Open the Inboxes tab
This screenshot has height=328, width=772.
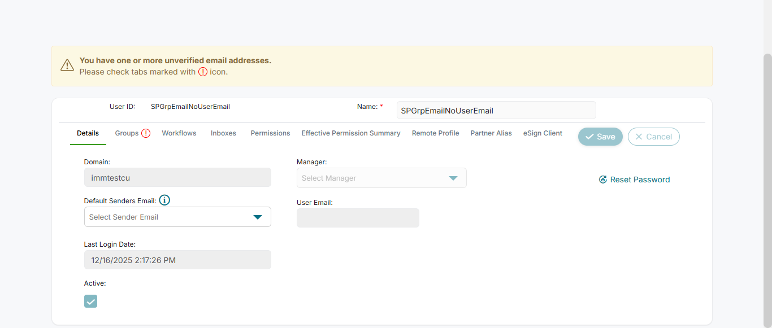[x=223, y=133]
